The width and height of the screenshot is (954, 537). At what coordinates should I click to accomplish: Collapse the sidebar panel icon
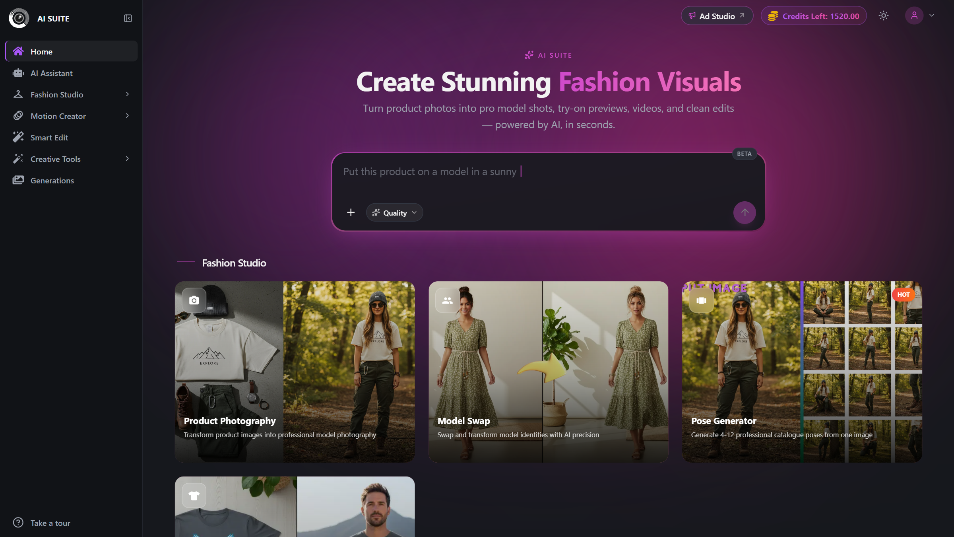click(x=128, y=18)
